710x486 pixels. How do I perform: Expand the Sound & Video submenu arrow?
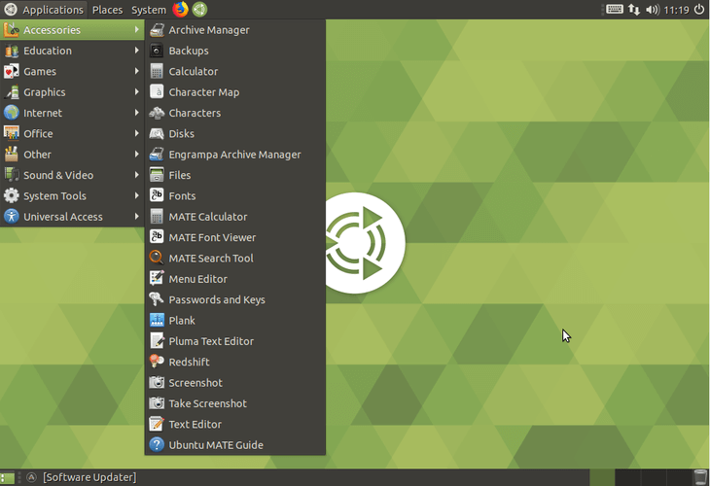click(136, 175)
